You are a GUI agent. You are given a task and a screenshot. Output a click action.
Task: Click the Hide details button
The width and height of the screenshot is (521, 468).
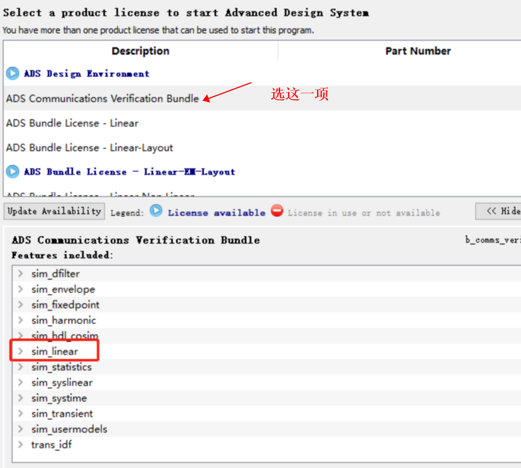pyautogui.click(x=499, y=211)
